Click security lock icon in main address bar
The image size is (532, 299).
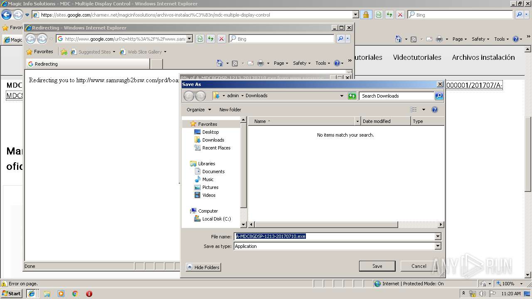click(366, 15)
